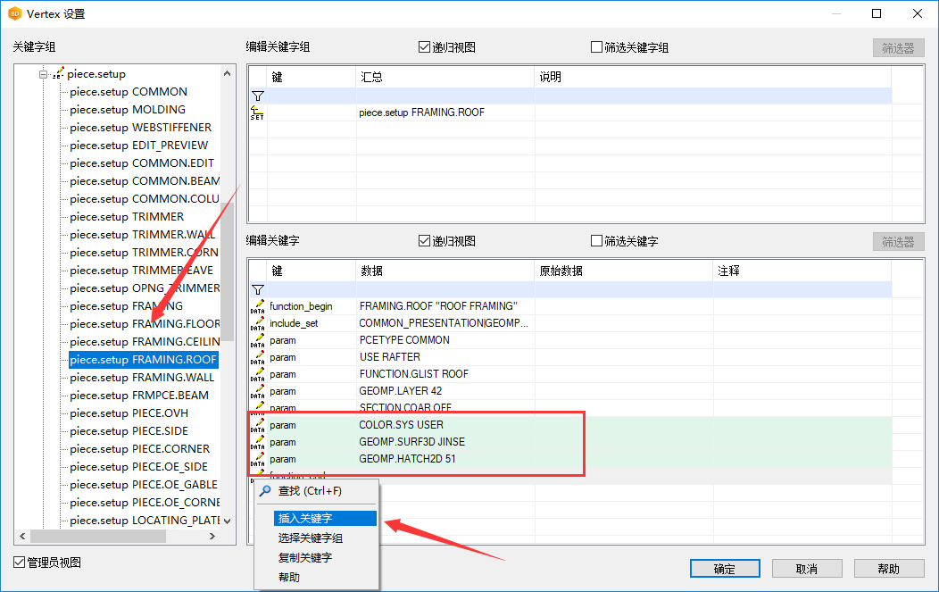Click lower 筛选器 button
The width and height of the screenshot is (939, 592).
pyautogui.click(x=898, y=241)
